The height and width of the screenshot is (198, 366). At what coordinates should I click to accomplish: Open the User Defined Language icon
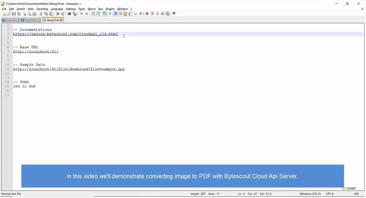coord(120,14)
